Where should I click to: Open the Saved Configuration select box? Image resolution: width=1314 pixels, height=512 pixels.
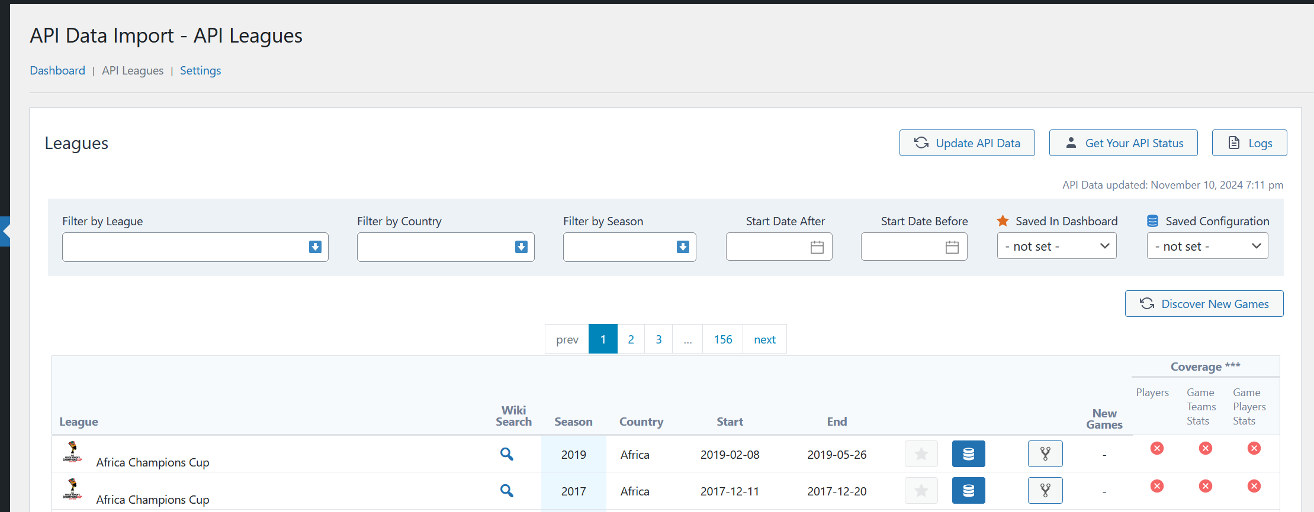pos(1207,246)
